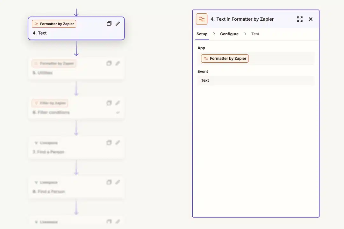Open the Configure tab

pyautogui.click(x=229, y=34)
